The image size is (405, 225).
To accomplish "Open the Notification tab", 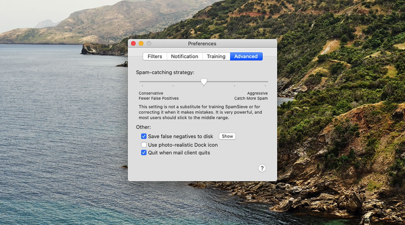I will click(x=184, y=56).
